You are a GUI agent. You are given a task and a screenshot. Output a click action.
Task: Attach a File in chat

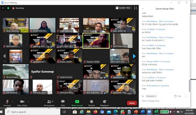(x=177, y=96)
